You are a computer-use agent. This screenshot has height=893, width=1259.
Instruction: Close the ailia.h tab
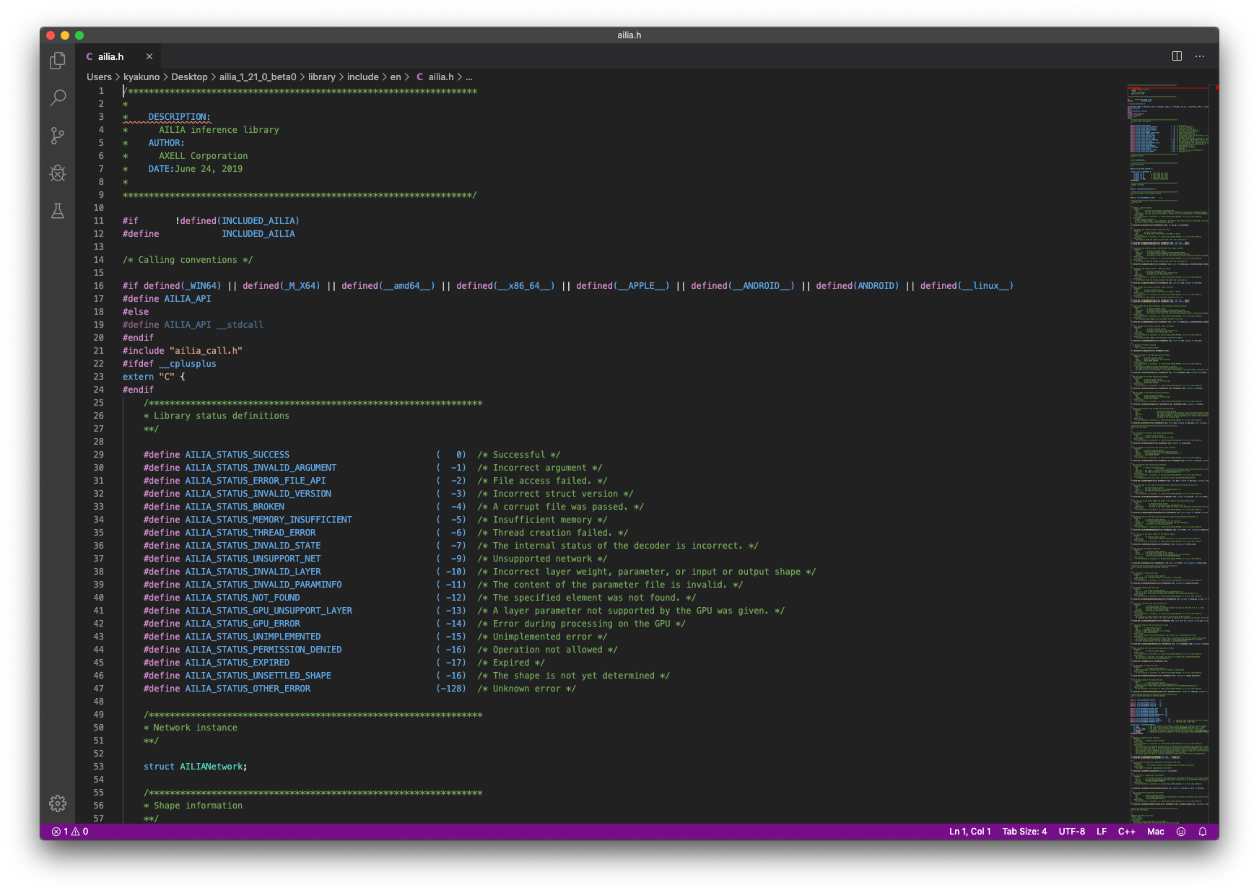coord(149,56)
